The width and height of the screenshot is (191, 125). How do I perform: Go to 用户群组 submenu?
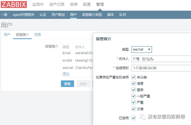coord(58,15)
